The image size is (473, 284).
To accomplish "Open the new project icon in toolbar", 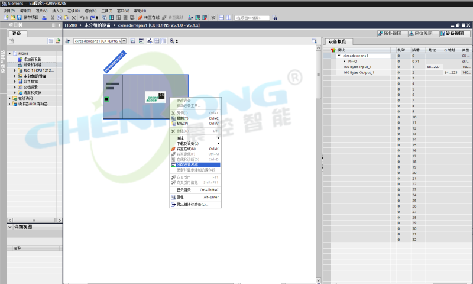I will click(5, 18).
